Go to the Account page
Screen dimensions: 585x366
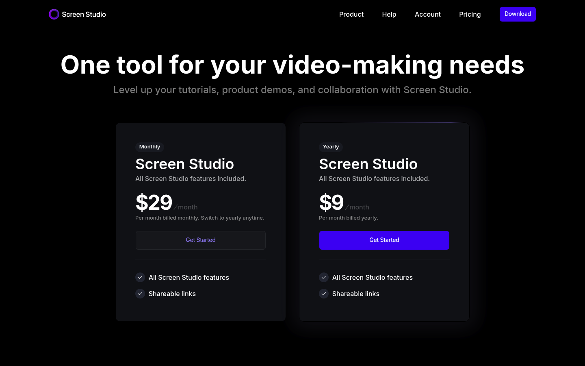point(428,14)
